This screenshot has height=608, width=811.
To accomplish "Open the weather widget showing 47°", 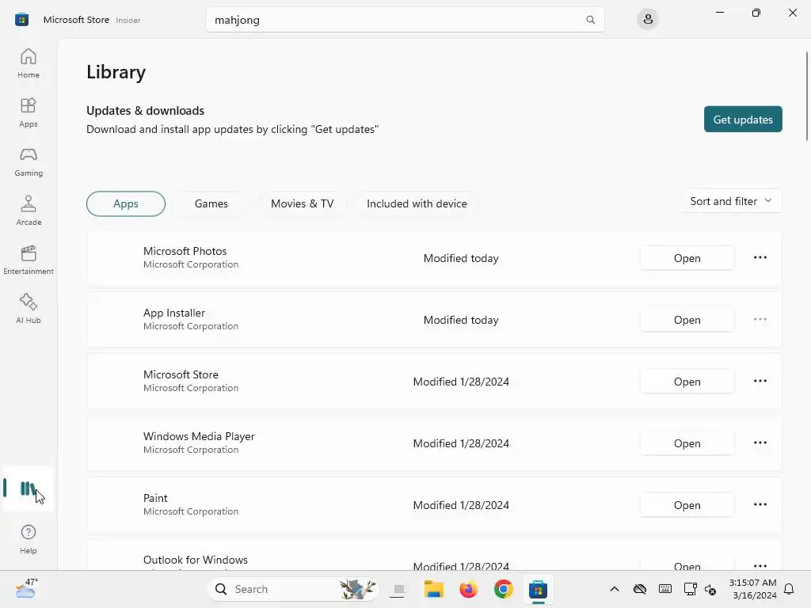I will [26, 589].
